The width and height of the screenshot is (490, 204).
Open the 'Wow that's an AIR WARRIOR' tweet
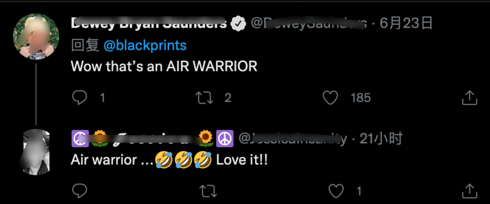[x=164, y=66]
